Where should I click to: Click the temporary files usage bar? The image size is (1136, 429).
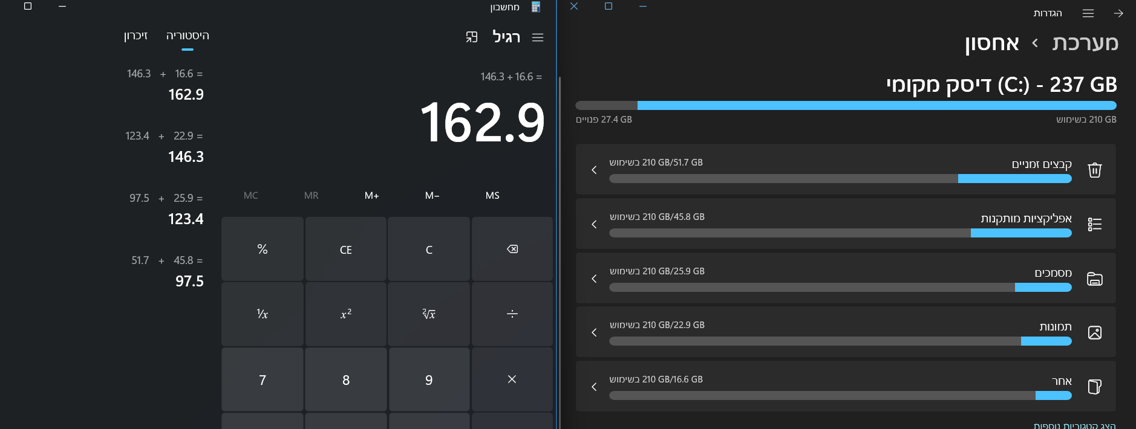(x=840, y=179)
